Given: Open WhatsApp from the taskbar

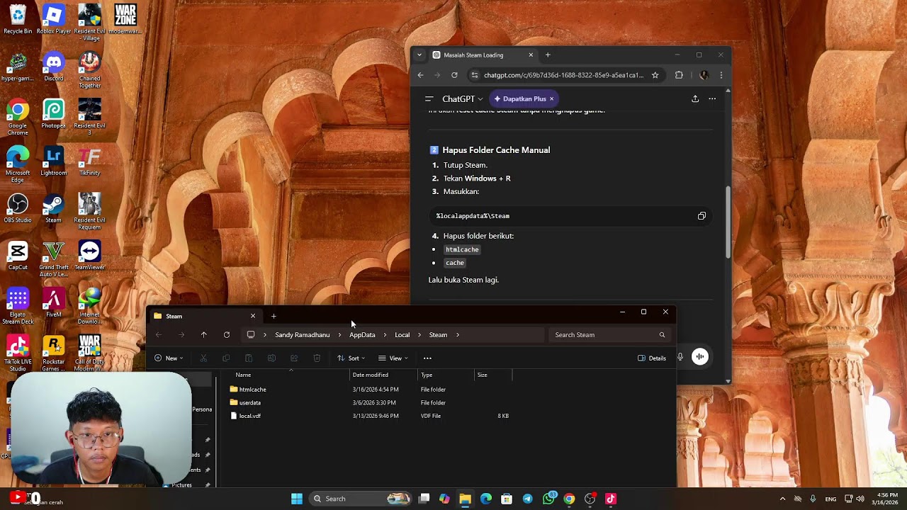Looking at the screenshot, I should click(548, 499).
